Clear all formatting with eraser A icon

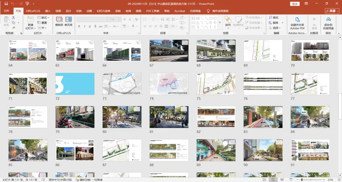point(136,19)
